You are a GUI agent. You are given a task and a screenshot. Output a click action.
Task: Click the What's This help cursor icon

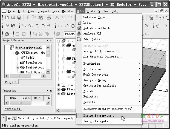[x=13, y=26]
